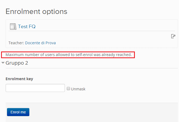Select the maximum users reached message
The image size is (179, 122).
69,55
